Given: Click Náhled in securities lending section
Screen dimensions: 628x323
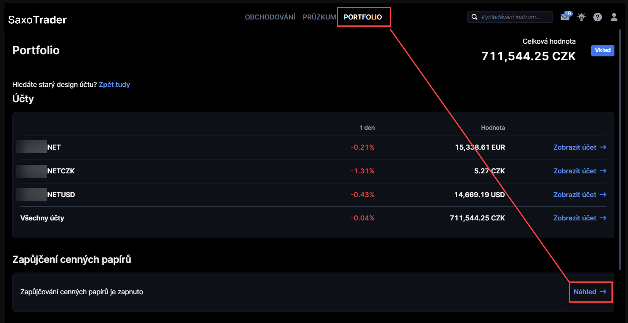Looking at the screenshot, I should (590, 292).
